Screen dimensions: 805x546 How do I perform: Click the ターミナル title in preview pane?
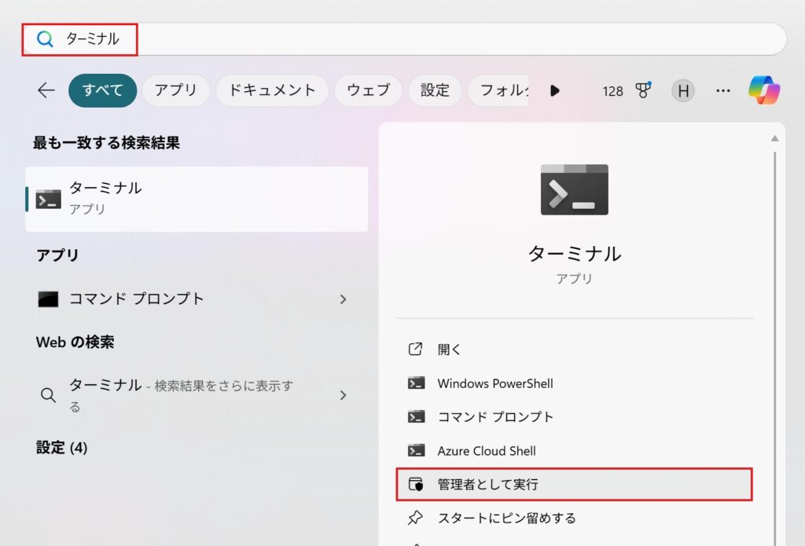575,254
